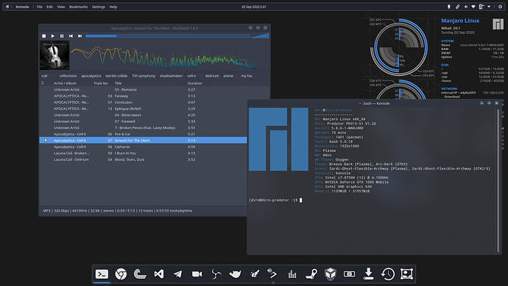Switch to the 'my fav' playlist tab
The height and width of the screenshot is (286, 508).
(247, 76)
